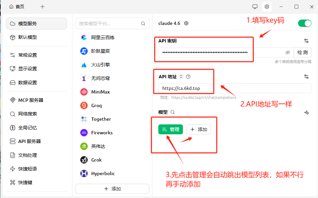
Task: Select the Fireworks provider
Action: [112, 133]
